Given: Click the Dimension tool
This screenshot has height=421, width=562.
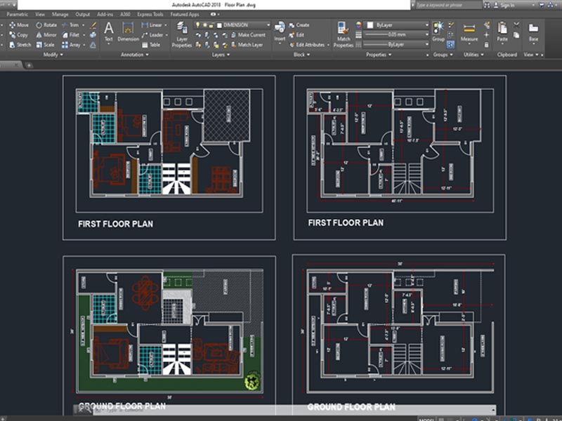Looking at the screenshot, I should click(x=129, y=31).
